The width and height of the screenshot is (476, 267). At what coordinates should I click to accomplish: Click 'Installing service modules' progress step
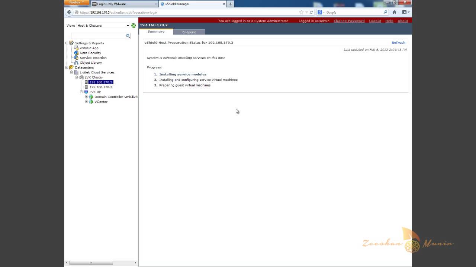click(x=183, y=75)
